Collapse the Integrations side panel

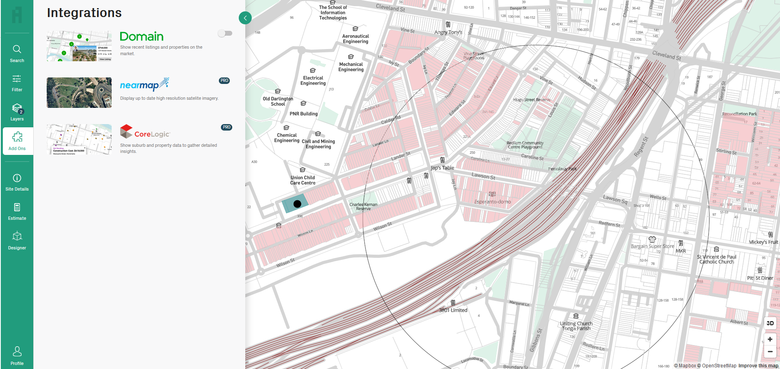245,18
